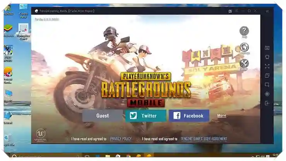Open the Tencent Gaming desktop shortcut
The height and width of the screenshot is (161, 286).
[8, 75]
